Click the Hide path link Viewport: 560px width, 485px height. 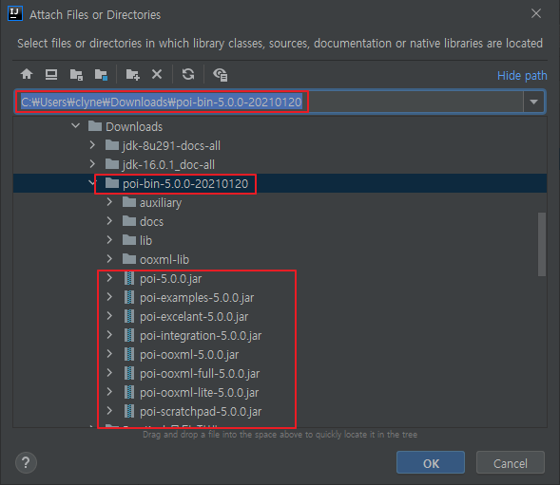click(x=522, y=76)
